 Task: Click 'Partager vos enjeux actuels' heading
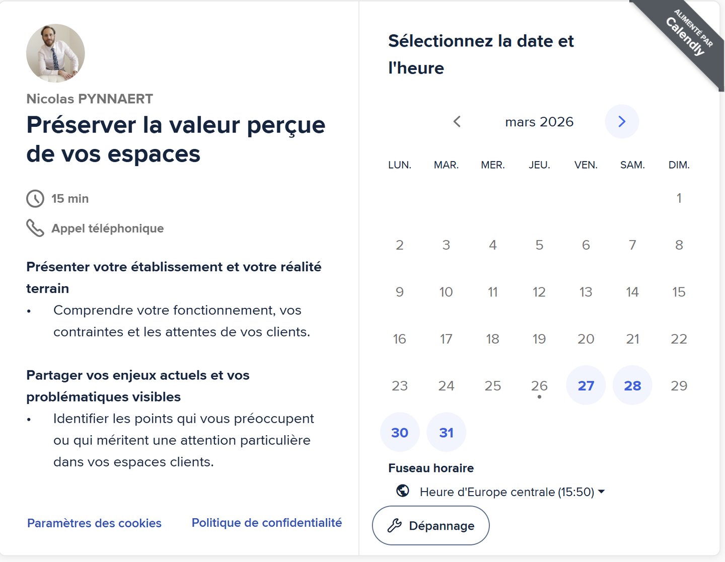pos(138,386)
